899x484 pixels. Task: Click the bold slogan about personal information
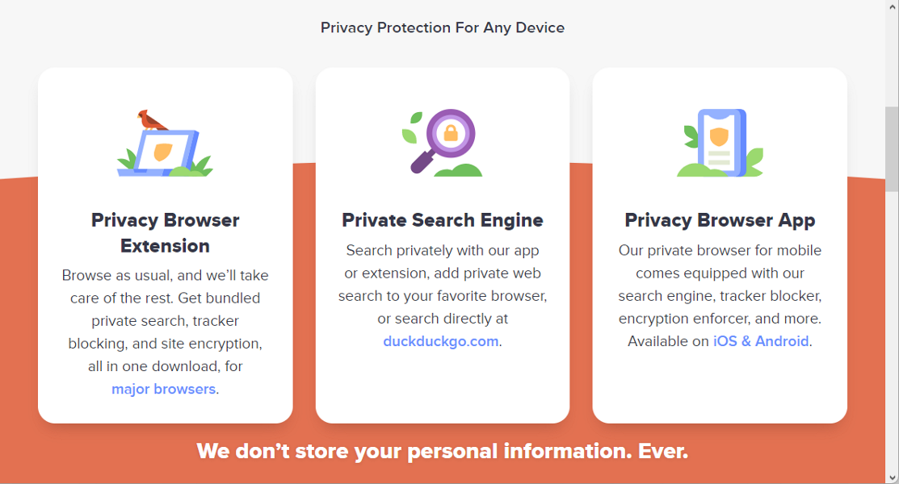[x=443, y=452]
